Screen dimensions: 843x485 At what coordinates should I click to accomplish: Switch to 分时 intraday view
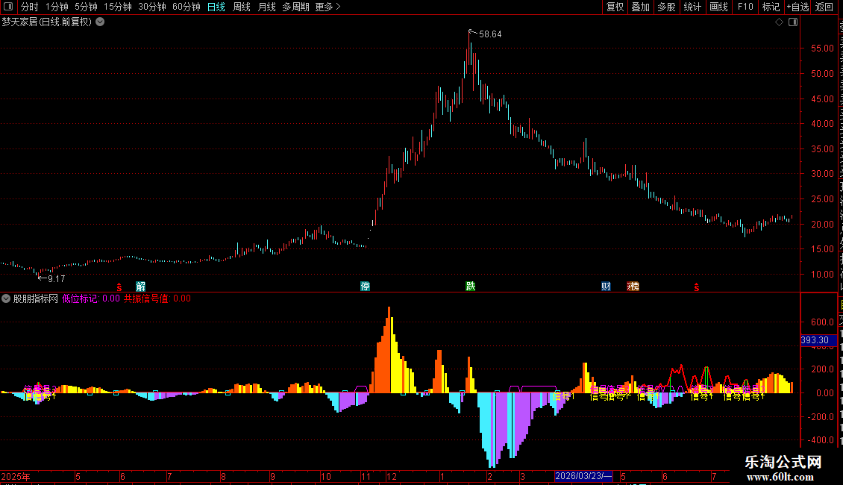pyautogui.click(x=30, y=7)
